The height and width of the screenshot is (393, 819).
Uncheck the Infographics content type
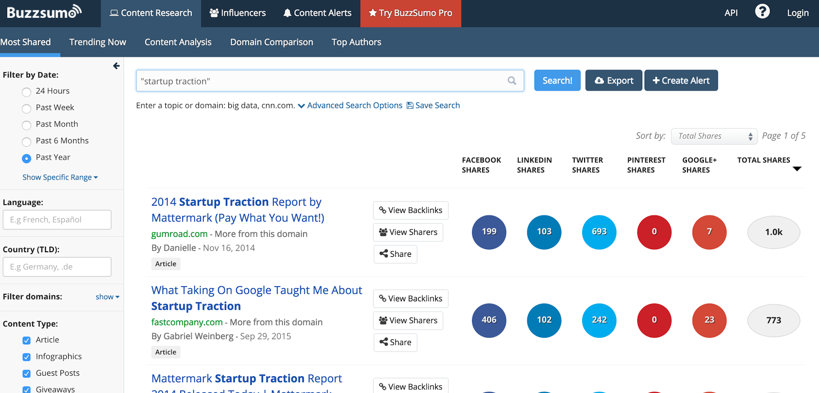[x=27, y=357]
